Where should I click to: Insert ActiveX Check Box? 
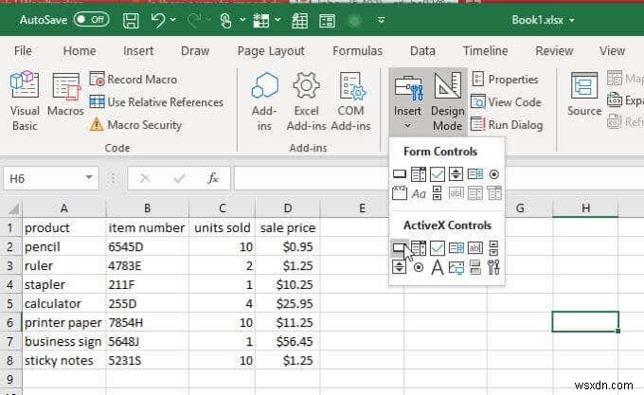coord(438,248)
